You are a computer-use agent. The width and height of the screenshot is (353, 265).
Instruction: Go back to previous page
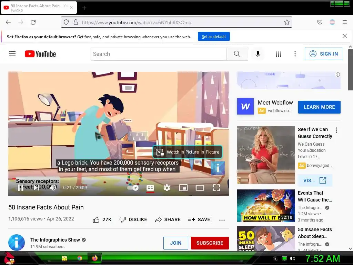(8, 22)
